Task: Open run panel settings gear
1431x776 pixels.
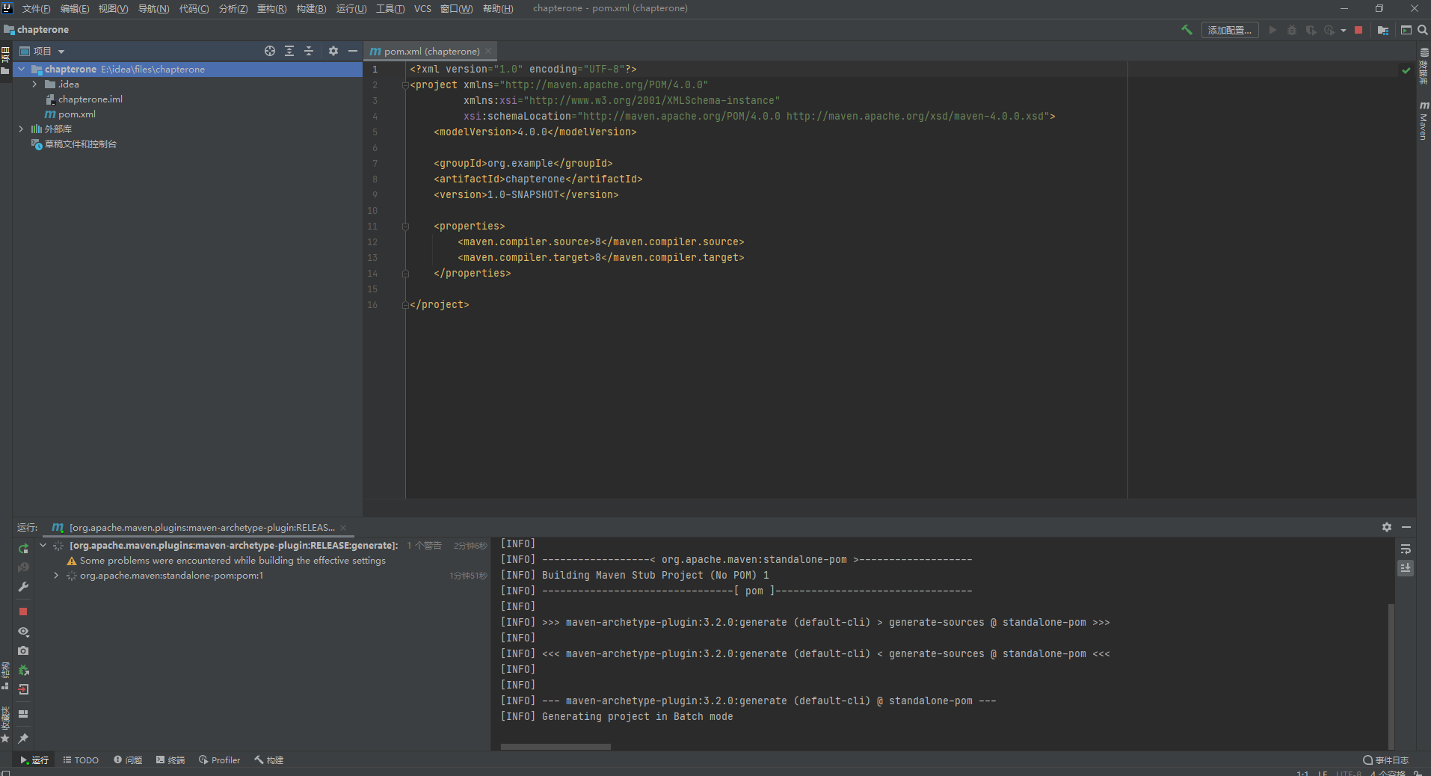Action: [1387, 527]
